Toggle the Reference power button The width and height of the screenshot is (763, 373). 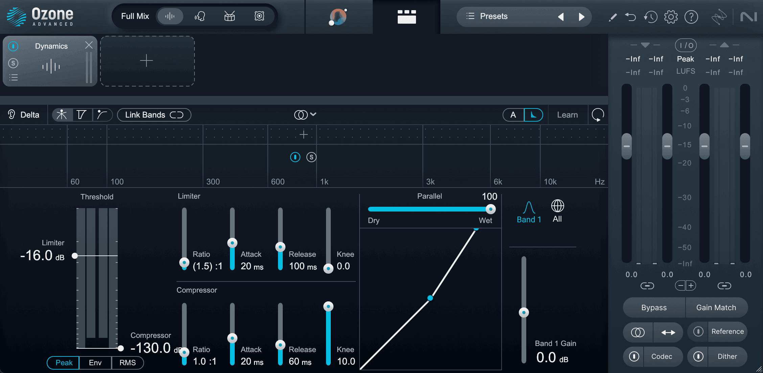point(698,331)
